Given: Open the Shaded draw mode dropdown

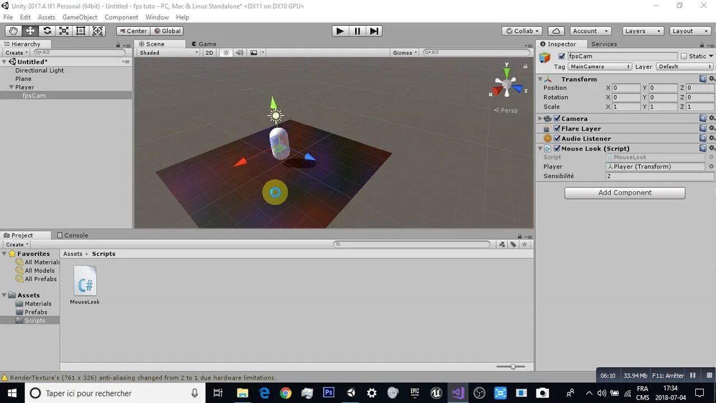Looking at the screenshot, I should click(x=168, y=53).
